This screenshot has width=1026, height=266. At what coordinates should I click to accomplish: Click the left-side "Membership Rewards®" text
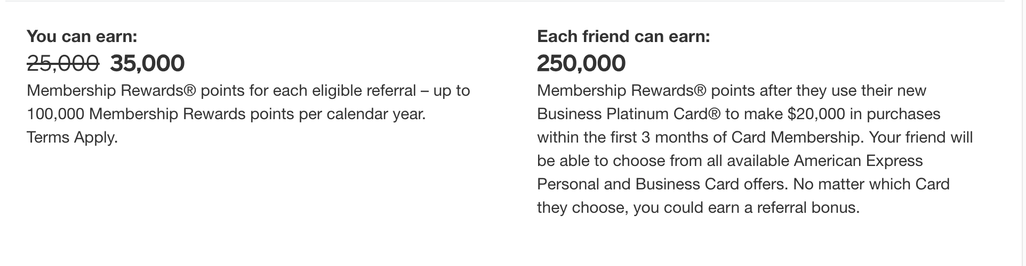pyautogui.click(x=112, y=91)
